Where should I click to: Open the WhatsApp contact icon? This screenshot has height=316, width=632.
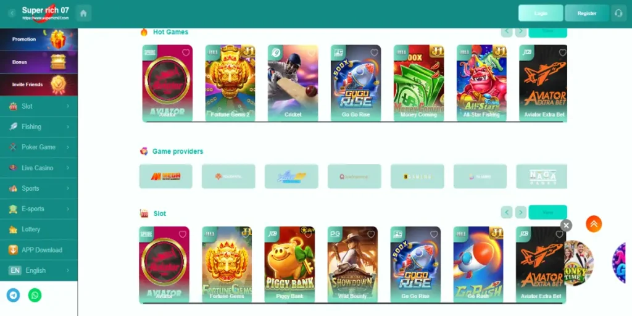click(35, 296)
